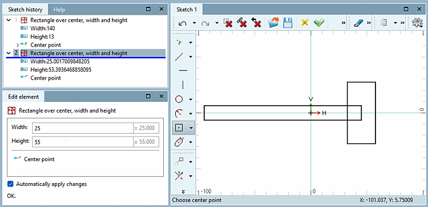
Task: Open dropdown arrow beside the mirror icon
Action: pyautogui.click(x=395, y=23)
